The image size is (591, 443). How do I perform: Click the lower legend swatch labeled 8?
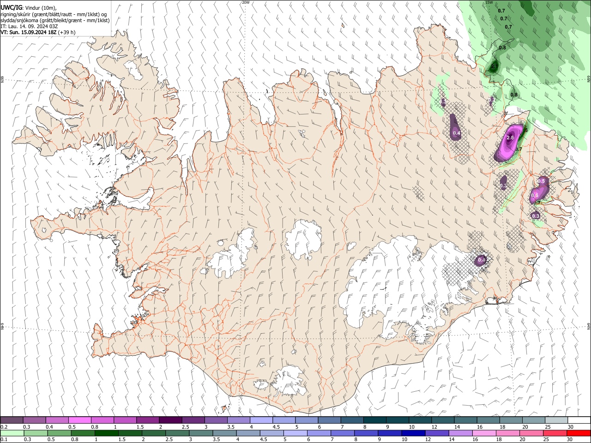(367, 433)
